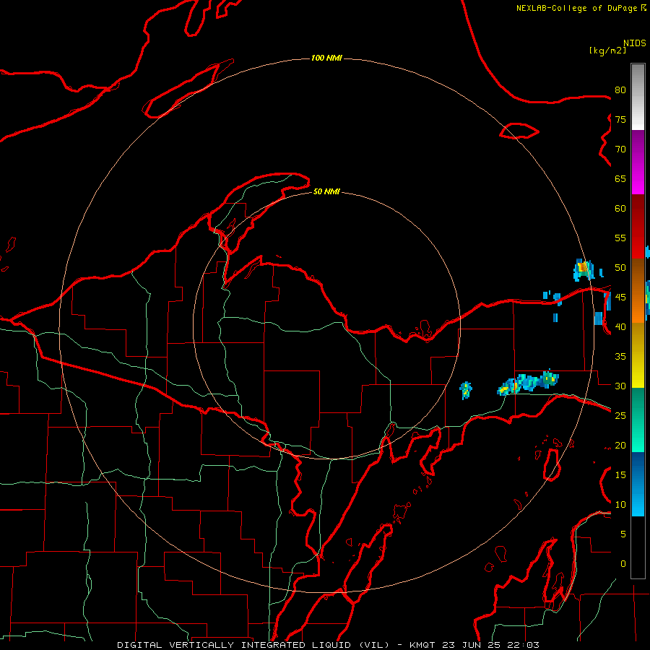Click the 100 NMI range ring label
This screenshot has height=650, width=650.
tap(326, 58)
